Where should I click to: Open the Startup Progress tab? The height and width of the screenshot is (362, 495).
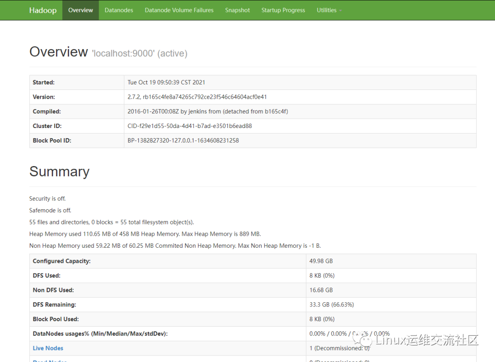tap(283, 10)
